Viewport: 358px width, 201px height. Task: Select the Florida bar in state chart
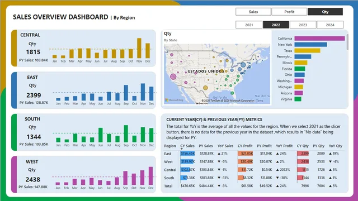[x=300, y=69]
